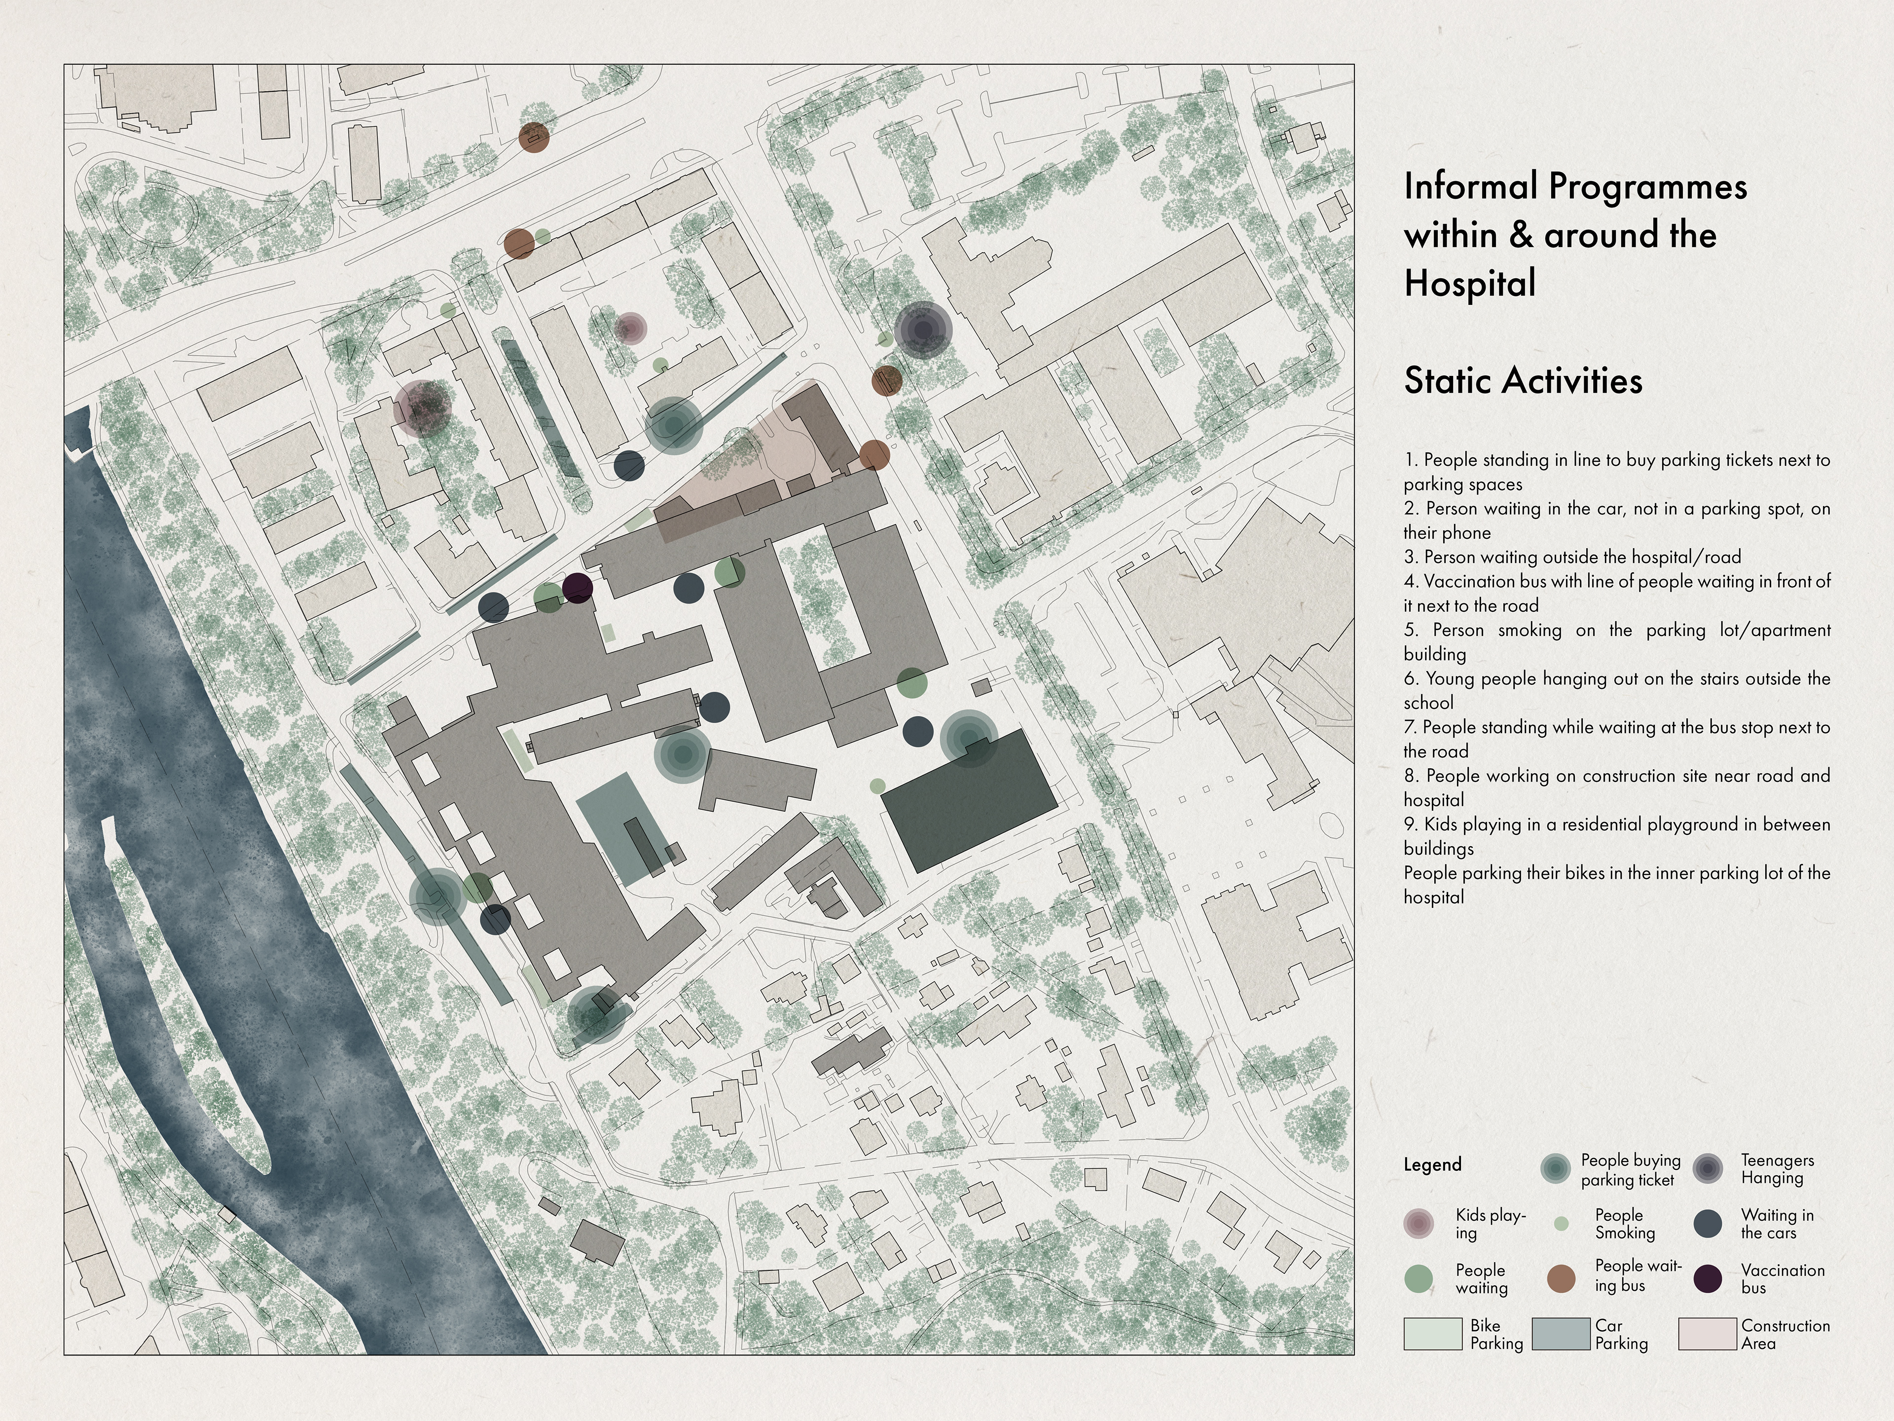Select the Car Parking color swatch
The width and height of the screenshot is (1894, 1421).
pos(1561,1334)
